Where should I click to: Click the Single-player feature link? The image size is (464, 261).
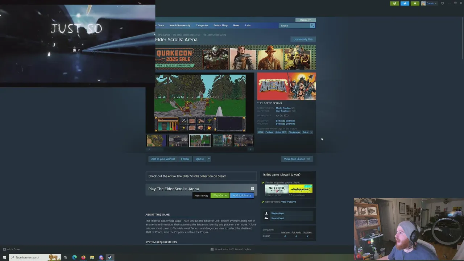[278, 213]
